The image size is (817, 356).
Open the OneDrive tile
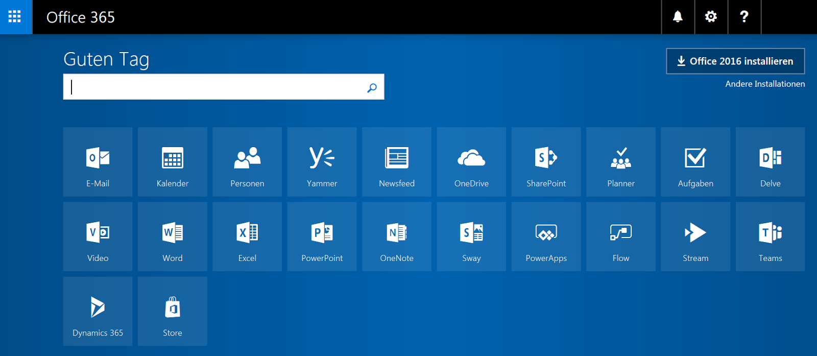[471, 162]
